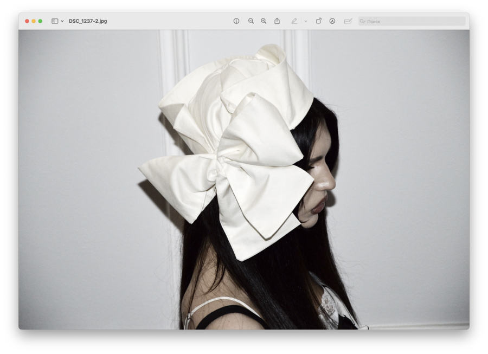Click the DSC_1237-2.jpg window title

(88, 21)
